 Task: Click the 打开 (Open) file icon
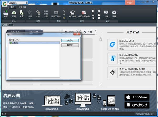point(6,13)
